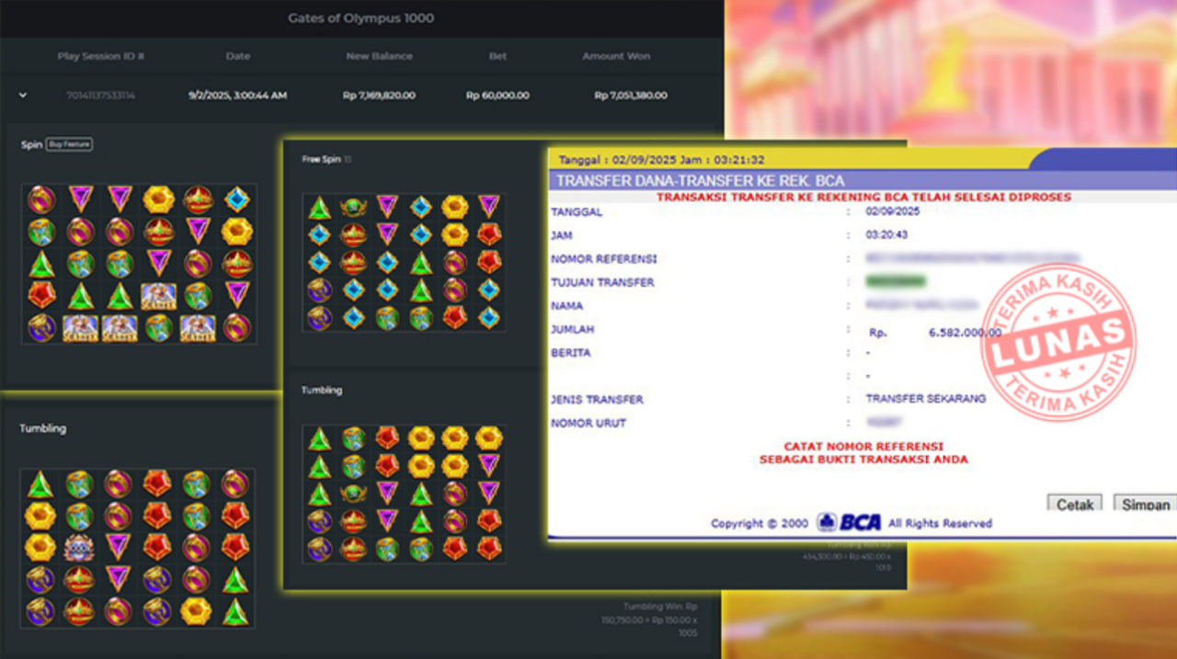Click the winged crown in the Tumbling grid under Free Spin
The width and height of the screenshot is (1177, 659).
pos(353,494)
